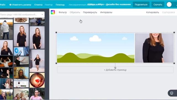Select the bottom-left resize handle of the selection
Screen dimensions: 177x100
pyautogui.click(x=56, y=63)
